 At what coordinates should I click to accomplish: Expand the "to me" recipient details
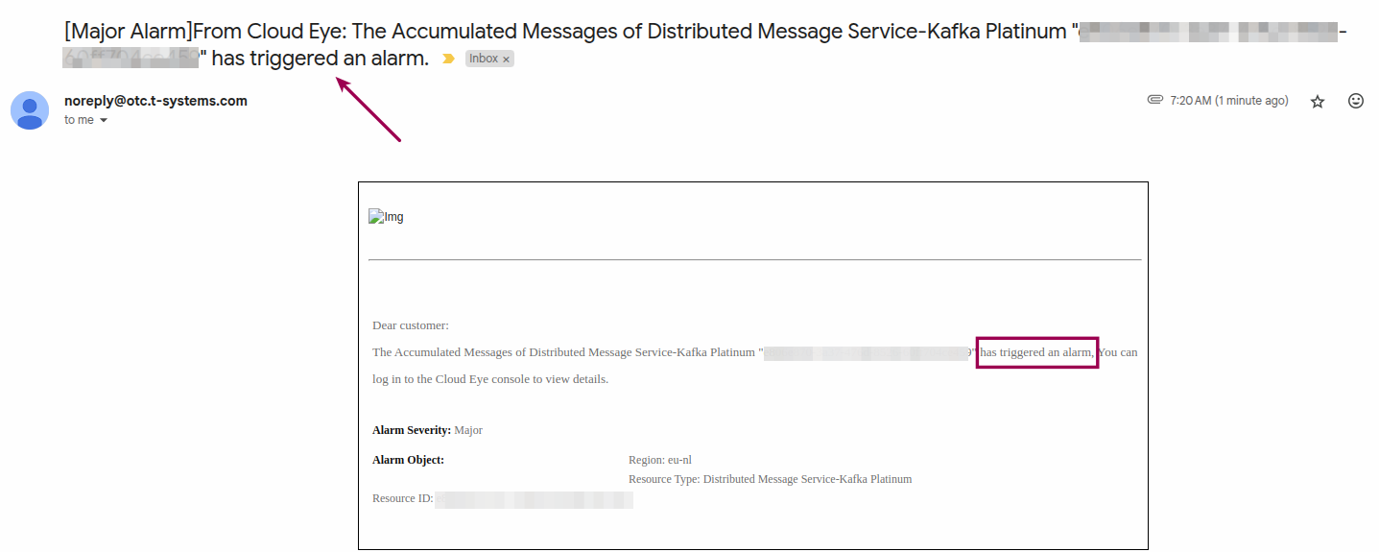103,121
